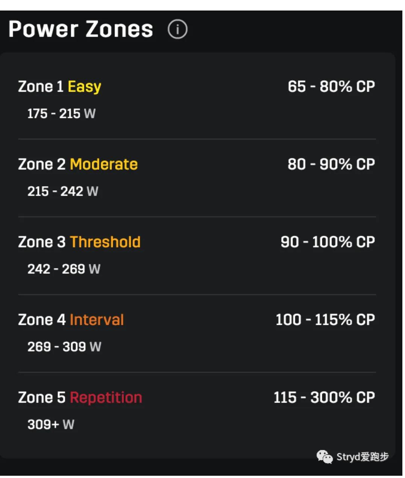Click the divider line below Zone 1
Screen dimensions: 405x478
point(197,139)
